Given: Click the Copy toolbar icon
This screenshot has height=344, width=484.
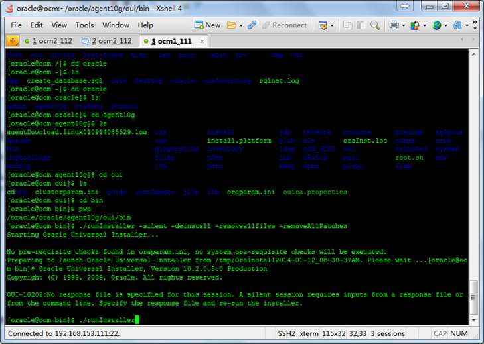Looking at the screenshot, I should [x=348, y=25].
